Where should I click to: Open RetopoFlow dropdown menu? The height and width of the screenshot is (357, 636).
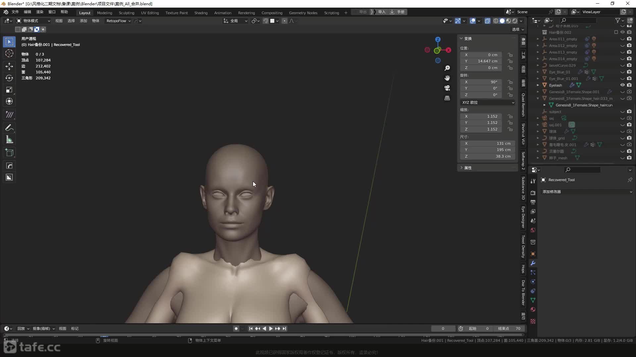(x=119, y=21)
